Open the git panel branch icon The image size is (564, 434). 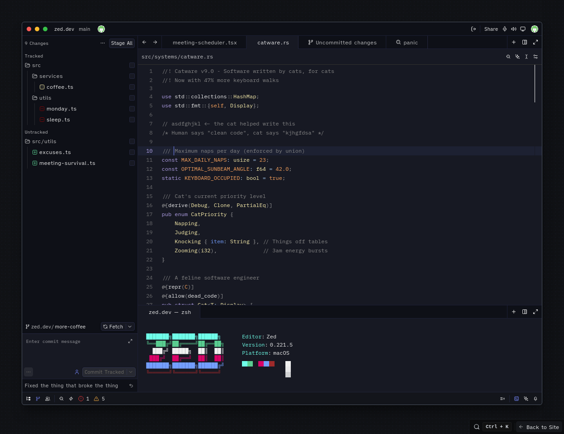pos(38,399)
